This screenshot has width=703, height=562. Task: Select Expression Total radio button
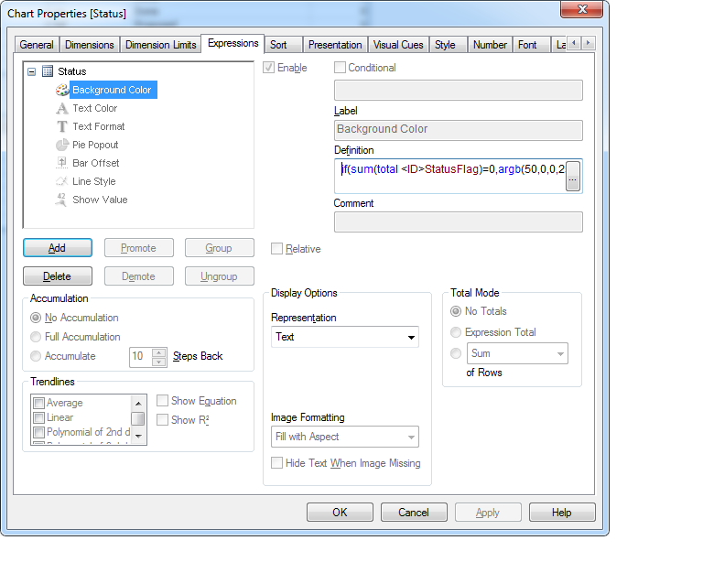click(456, 332)
